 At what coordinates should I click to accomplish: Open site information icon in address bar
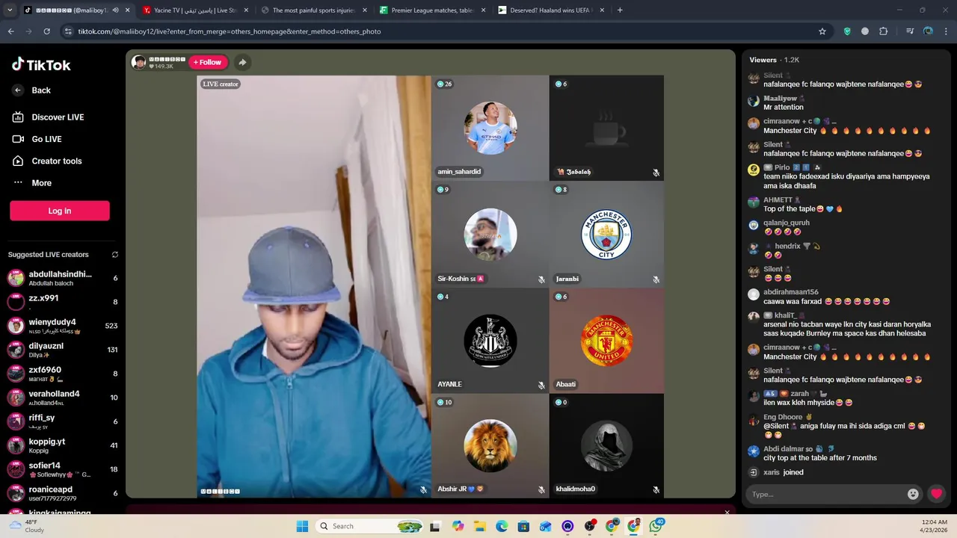click(x=68, y=31)
